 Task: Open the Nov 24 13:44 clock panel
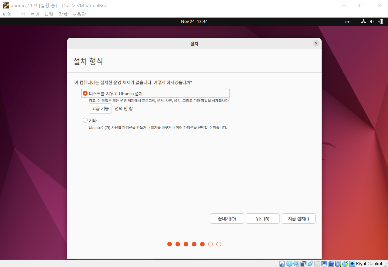[194, 21]
